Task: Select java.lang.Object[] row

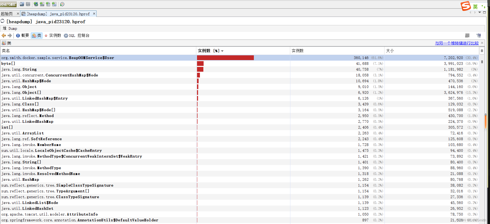Action: pos(240,92)
